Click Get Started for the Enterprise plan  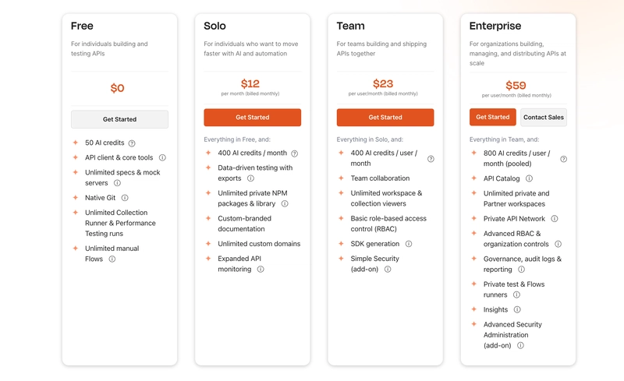coord(493,118)
